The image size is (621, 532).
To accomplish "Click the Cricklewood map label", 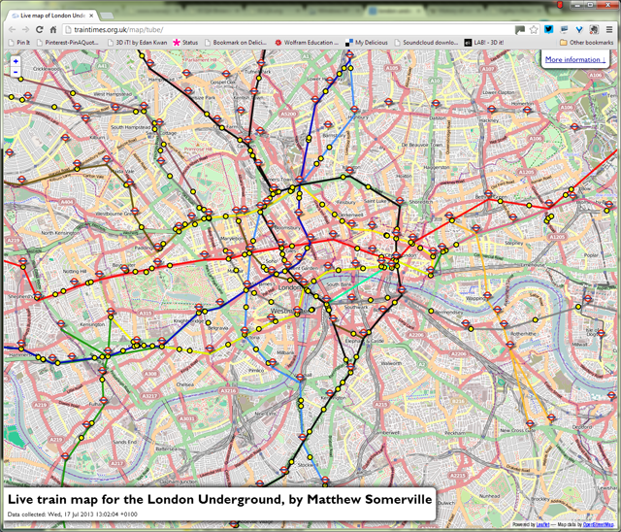I will tap(46, 69).
